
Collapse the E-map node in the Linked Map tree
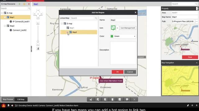coord(62,23)
